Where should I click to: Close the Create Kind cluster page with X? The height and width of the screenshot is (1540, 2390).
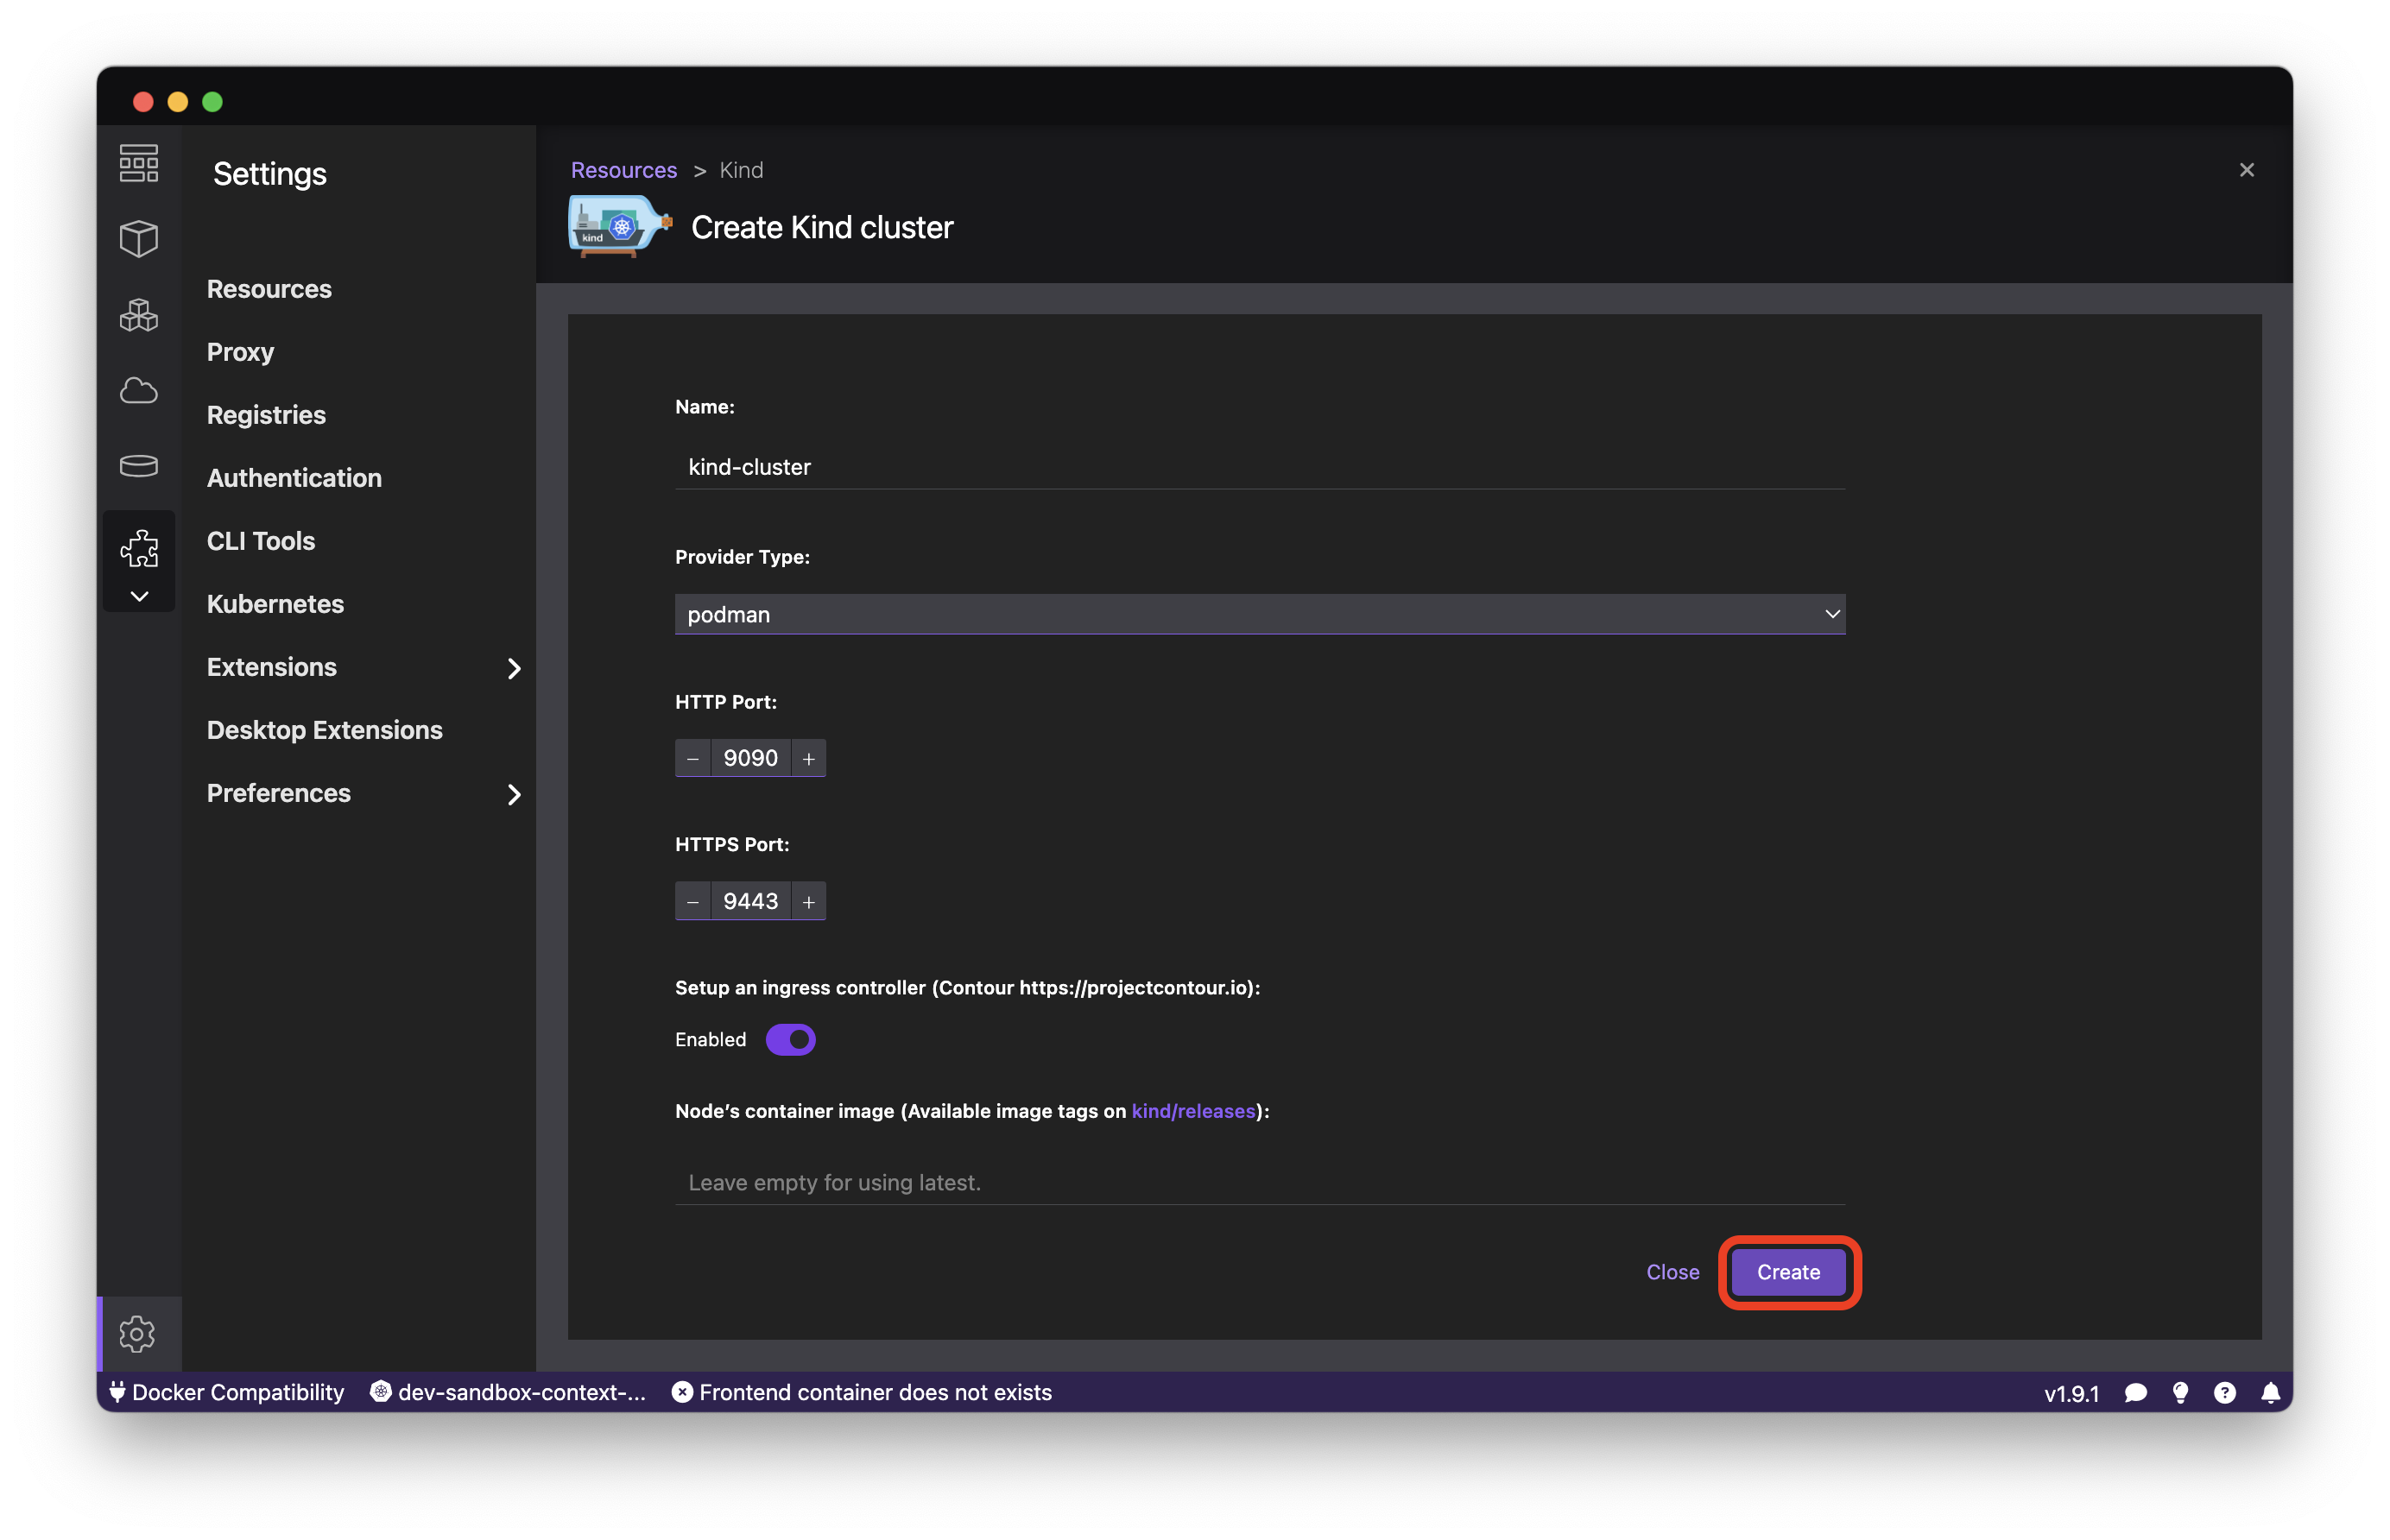click(x=2246, y=170)
